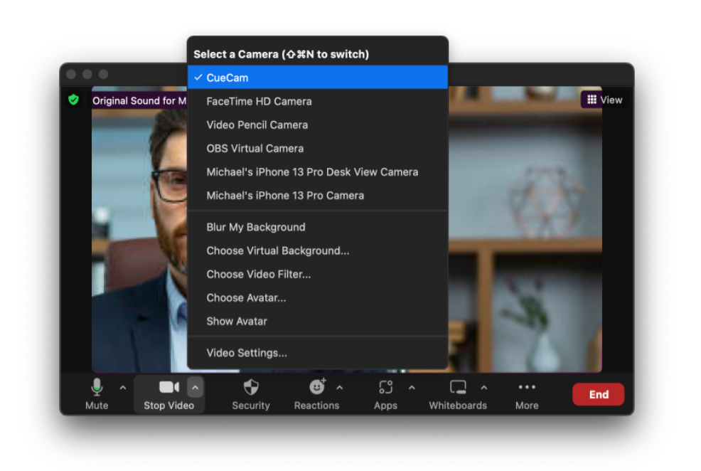This screenshot has width=701, height=471.
Task: Select Video Pencil Camera
Action: click(x=317, y=125)
